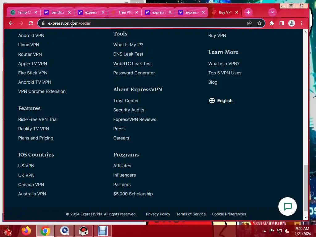The height and width of the screenshot is (237, 316).
Task: Open Cookie Preferences link
Action: (229, 214)
